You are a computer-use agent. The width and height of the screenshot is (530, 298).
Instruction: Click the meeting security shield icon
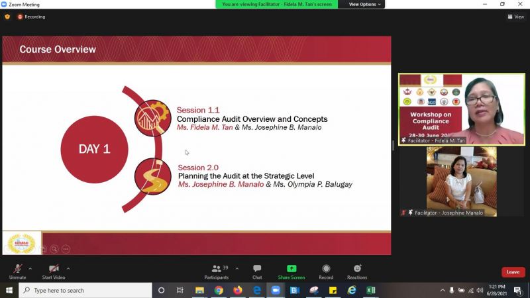click(x=7, y=17)
